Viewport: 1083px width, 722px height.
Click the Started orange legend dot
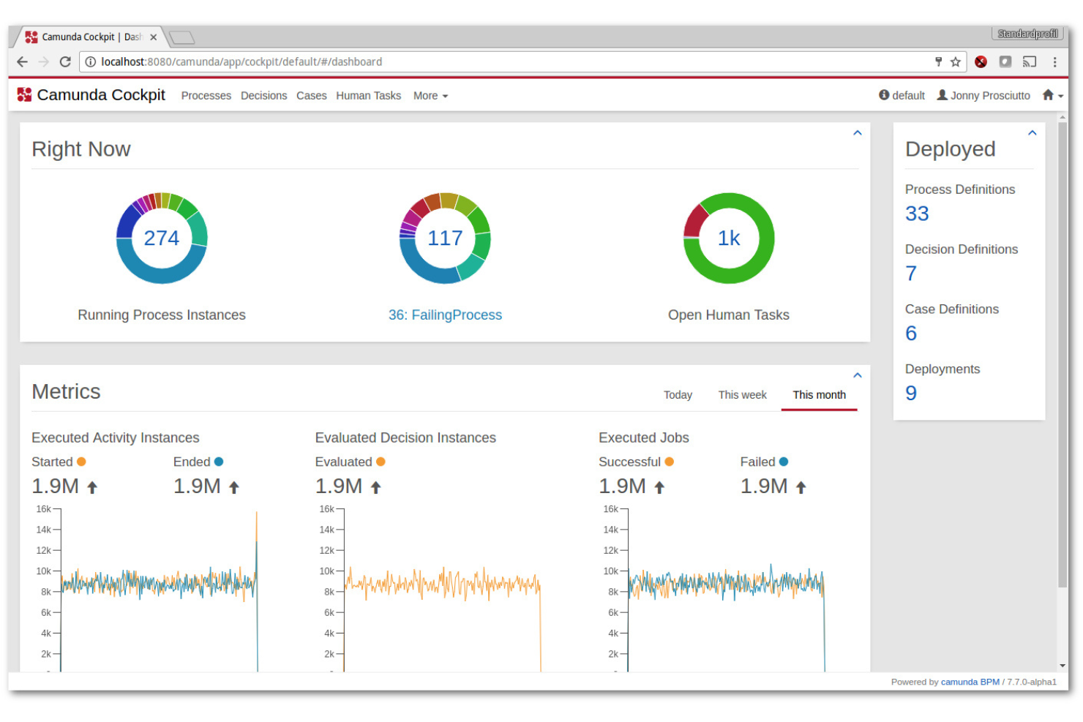coord(81,462)
